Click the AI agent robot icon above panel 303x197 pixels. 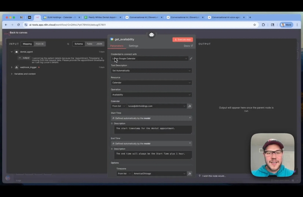click(151, 35)
